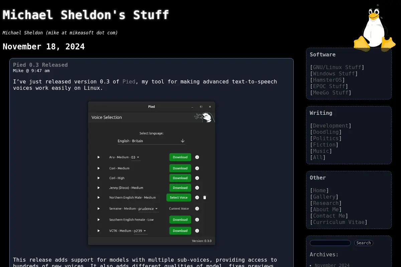Play the Northern English Male preview
The image size is (401, 267).
point(99,198)
